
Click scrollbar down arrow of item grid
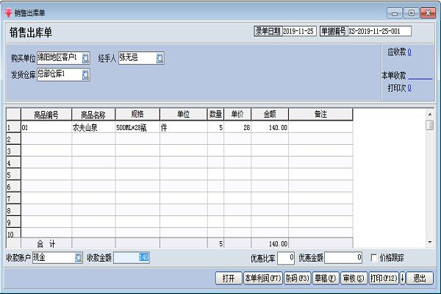coord(430,243)
